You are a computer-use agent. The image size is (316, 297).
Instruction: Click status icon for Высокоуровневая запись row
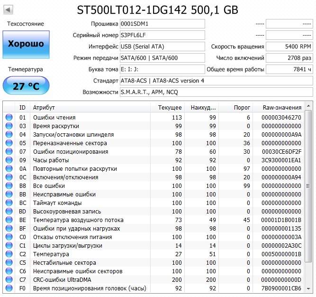tap(9, 211)
